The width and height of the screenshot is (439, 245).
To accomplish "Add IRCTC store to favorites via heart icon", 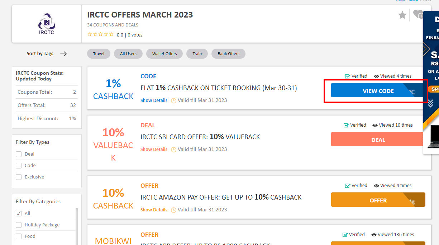I will coord(417,15).
